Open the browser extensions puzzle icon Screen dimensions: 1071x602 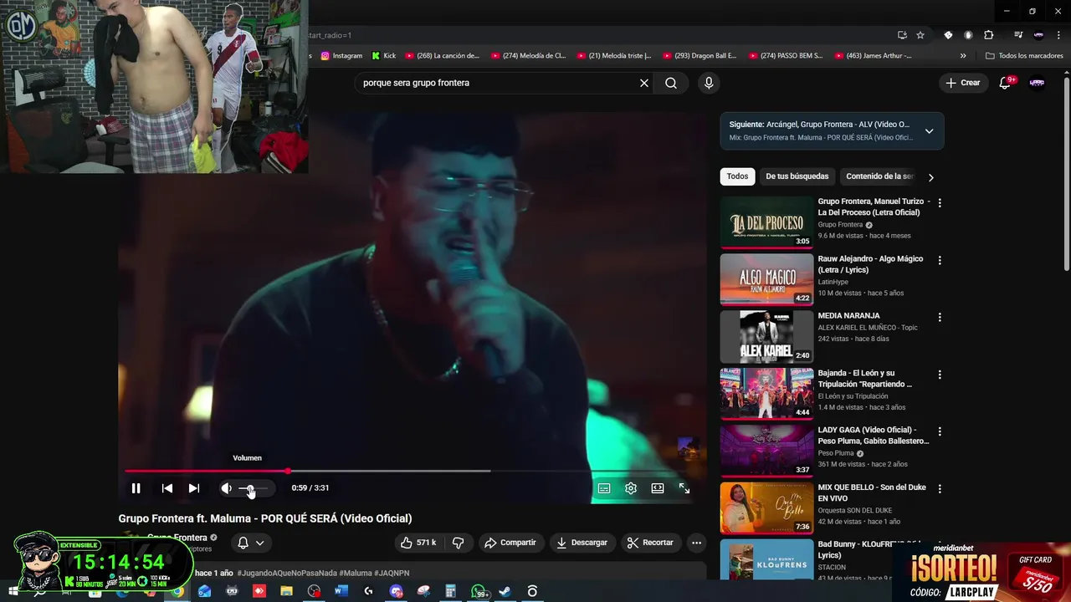(989, 35)
